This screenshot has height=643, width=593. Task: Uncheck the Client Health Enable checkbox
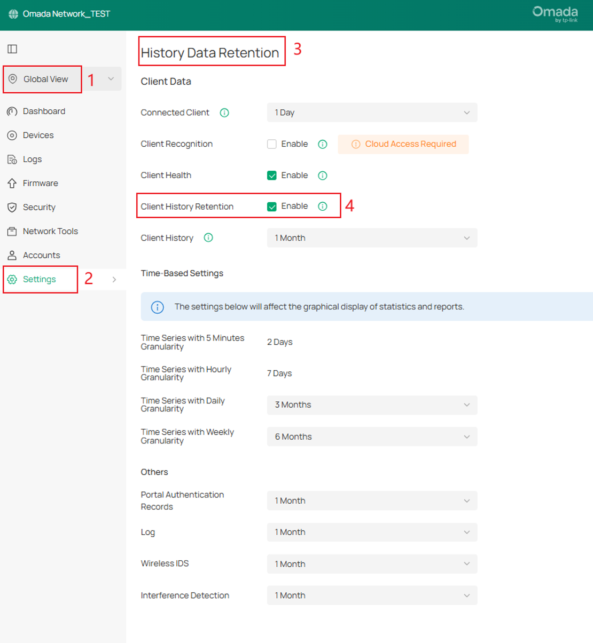(x=272, y=176)
